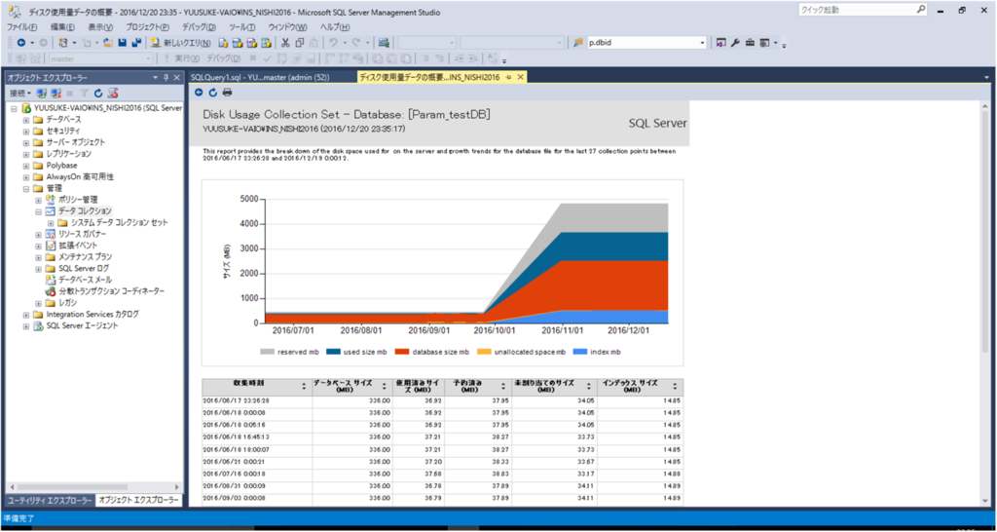Click the Connect Object Explorer icon
Screen dimensions: 997x532
[41, 93]
